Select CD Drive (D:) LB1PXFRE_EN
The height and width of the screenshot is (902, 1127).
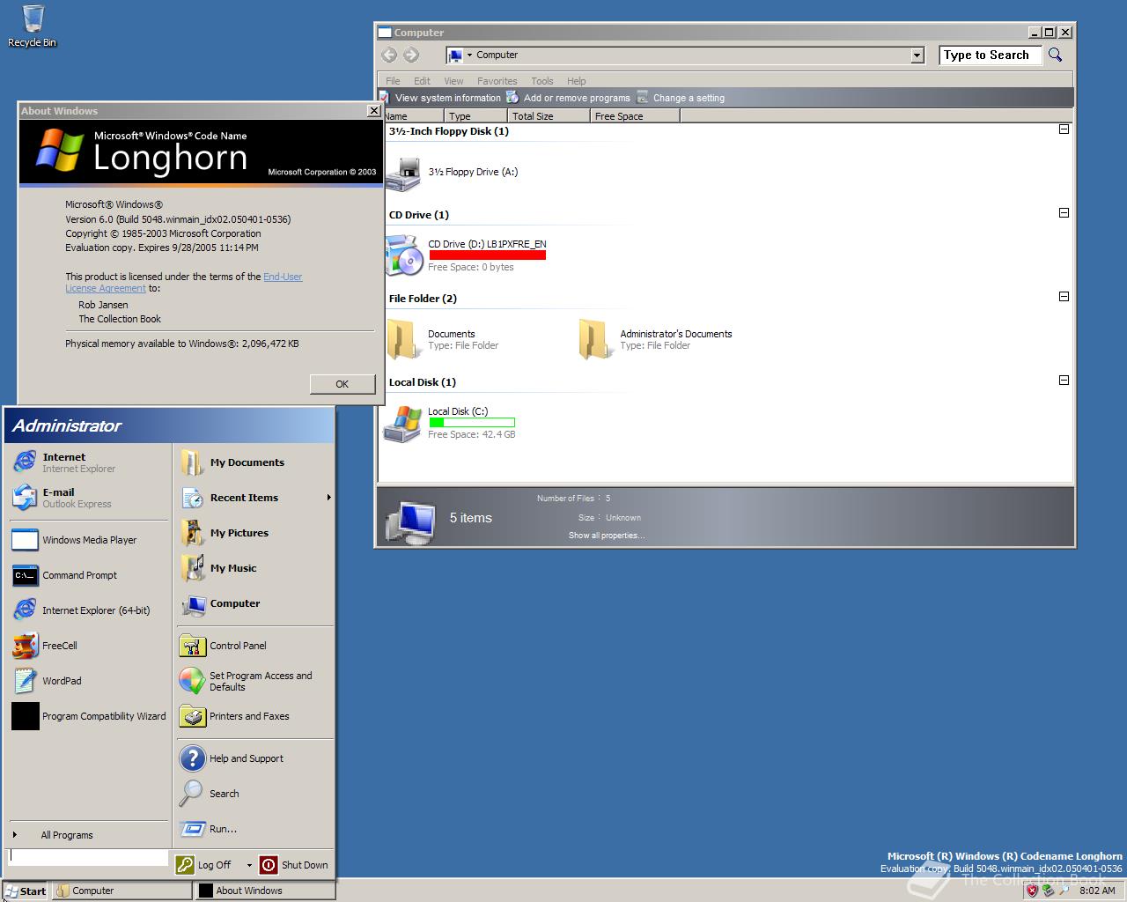[x=467, y=255]
